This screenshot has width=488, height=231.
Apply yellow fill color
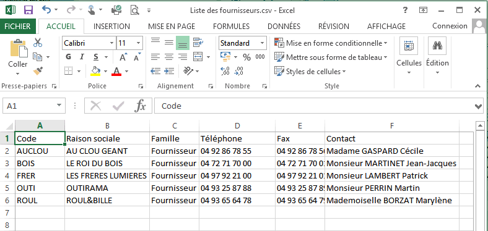tap(95, 72)
